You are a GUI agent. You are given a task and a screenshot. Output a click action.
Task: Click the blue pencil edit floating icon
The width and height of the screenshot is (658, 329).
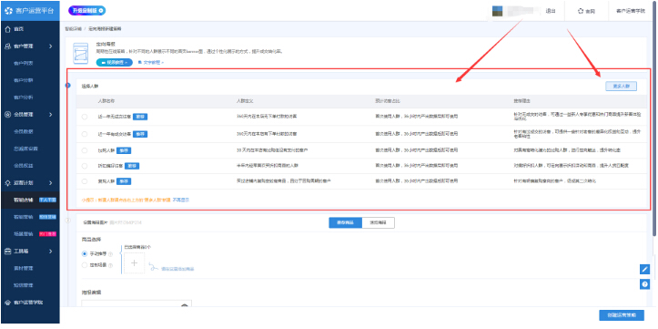(644, 270)
